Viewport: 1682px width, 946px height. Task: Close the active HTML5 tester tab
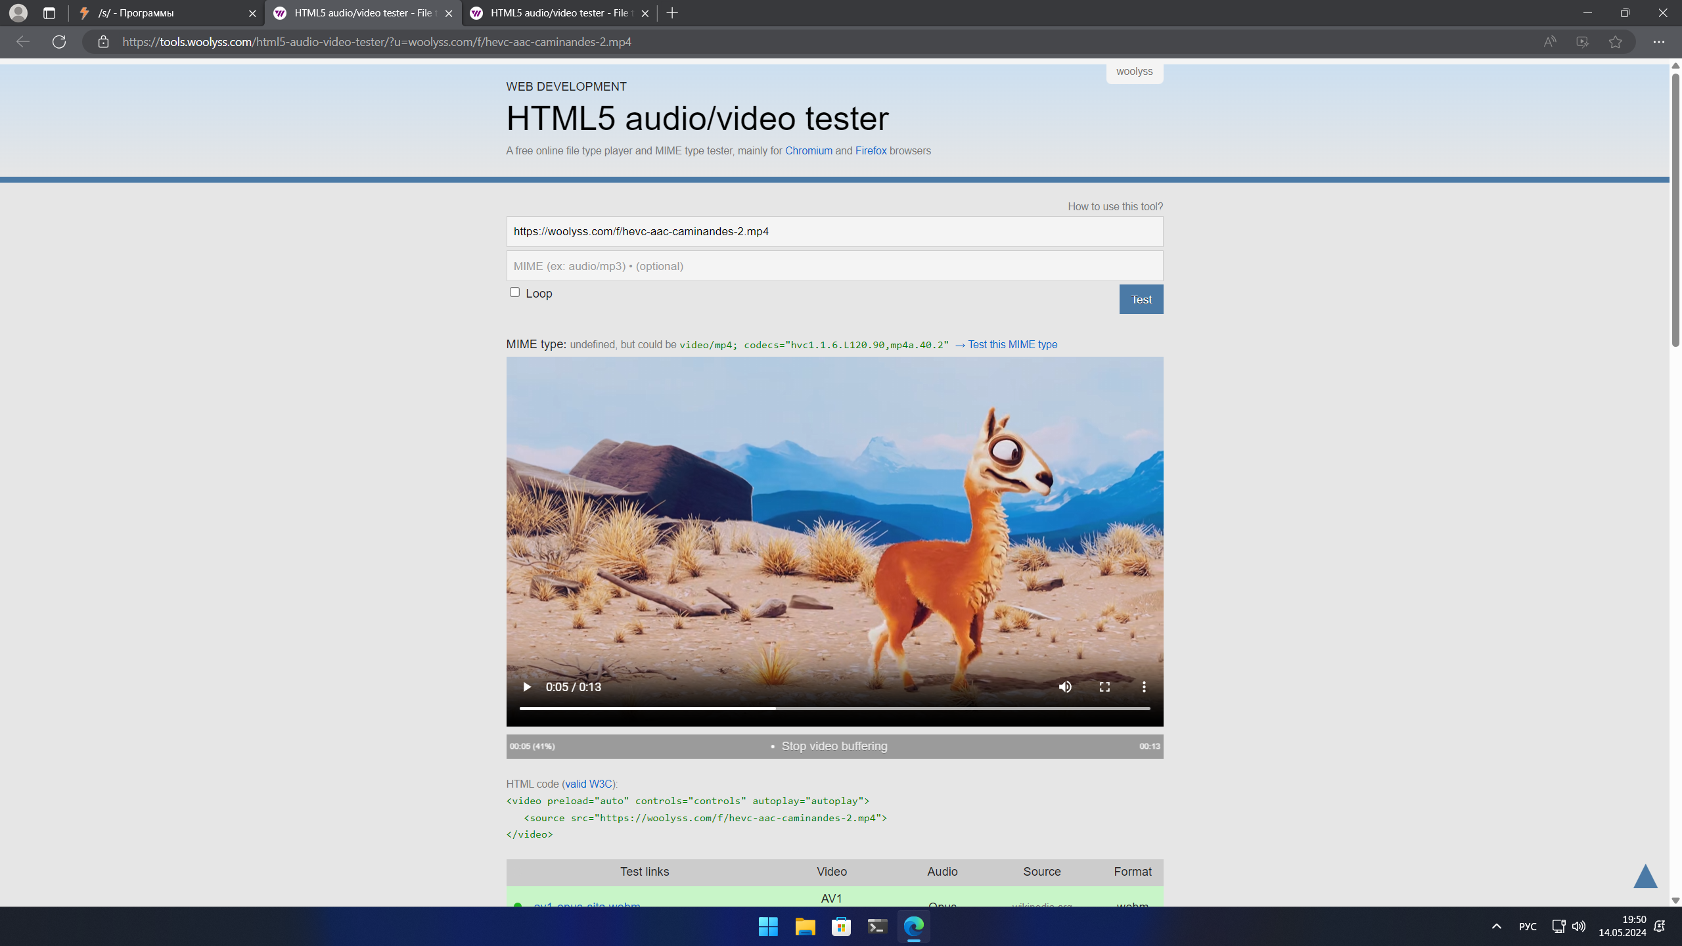click(x=449, y=13)
